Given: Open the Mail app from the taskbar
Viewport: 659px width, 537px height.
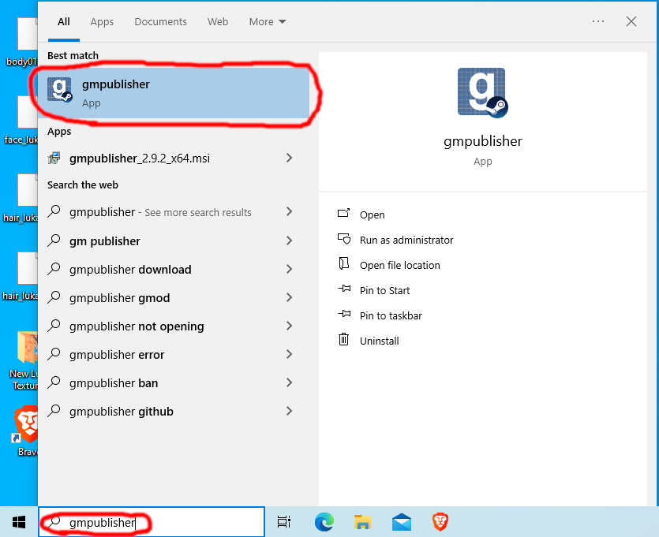Looking at the screenshot, I should [402, 522].
